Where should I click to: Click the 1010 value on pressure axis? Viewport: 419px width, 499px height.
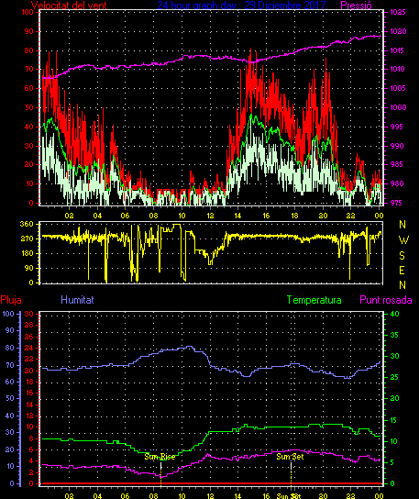pyautogui.click(x=398, y=69)
